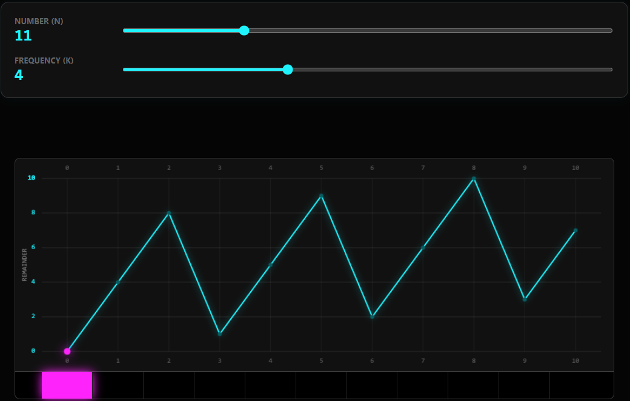
Task: Select the bottom strip cell under index 8
Action: coord(474,385)
